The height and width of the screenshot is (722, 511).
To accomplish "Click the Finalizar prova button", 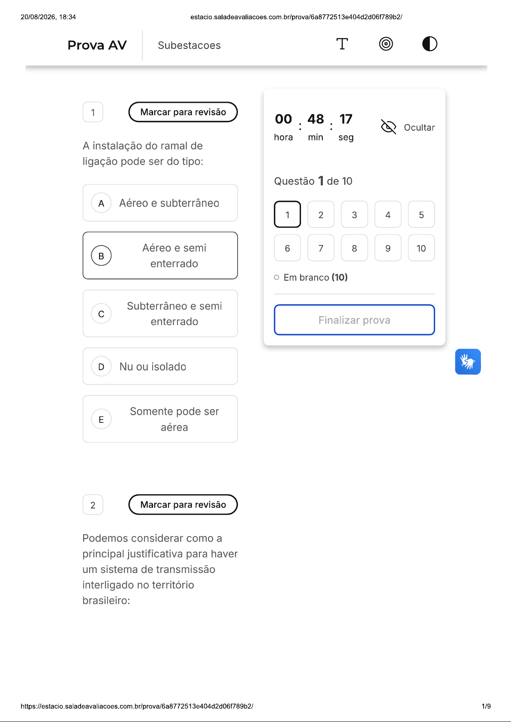I will click(x=354, y=320).
